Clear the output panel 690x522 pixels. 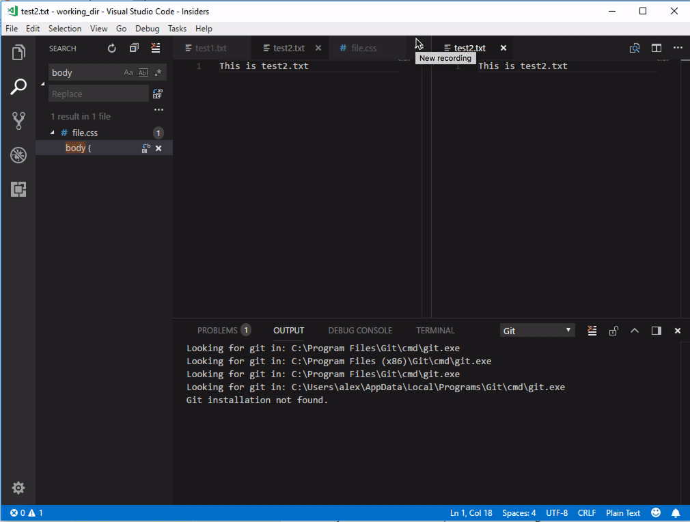[592, 331]
